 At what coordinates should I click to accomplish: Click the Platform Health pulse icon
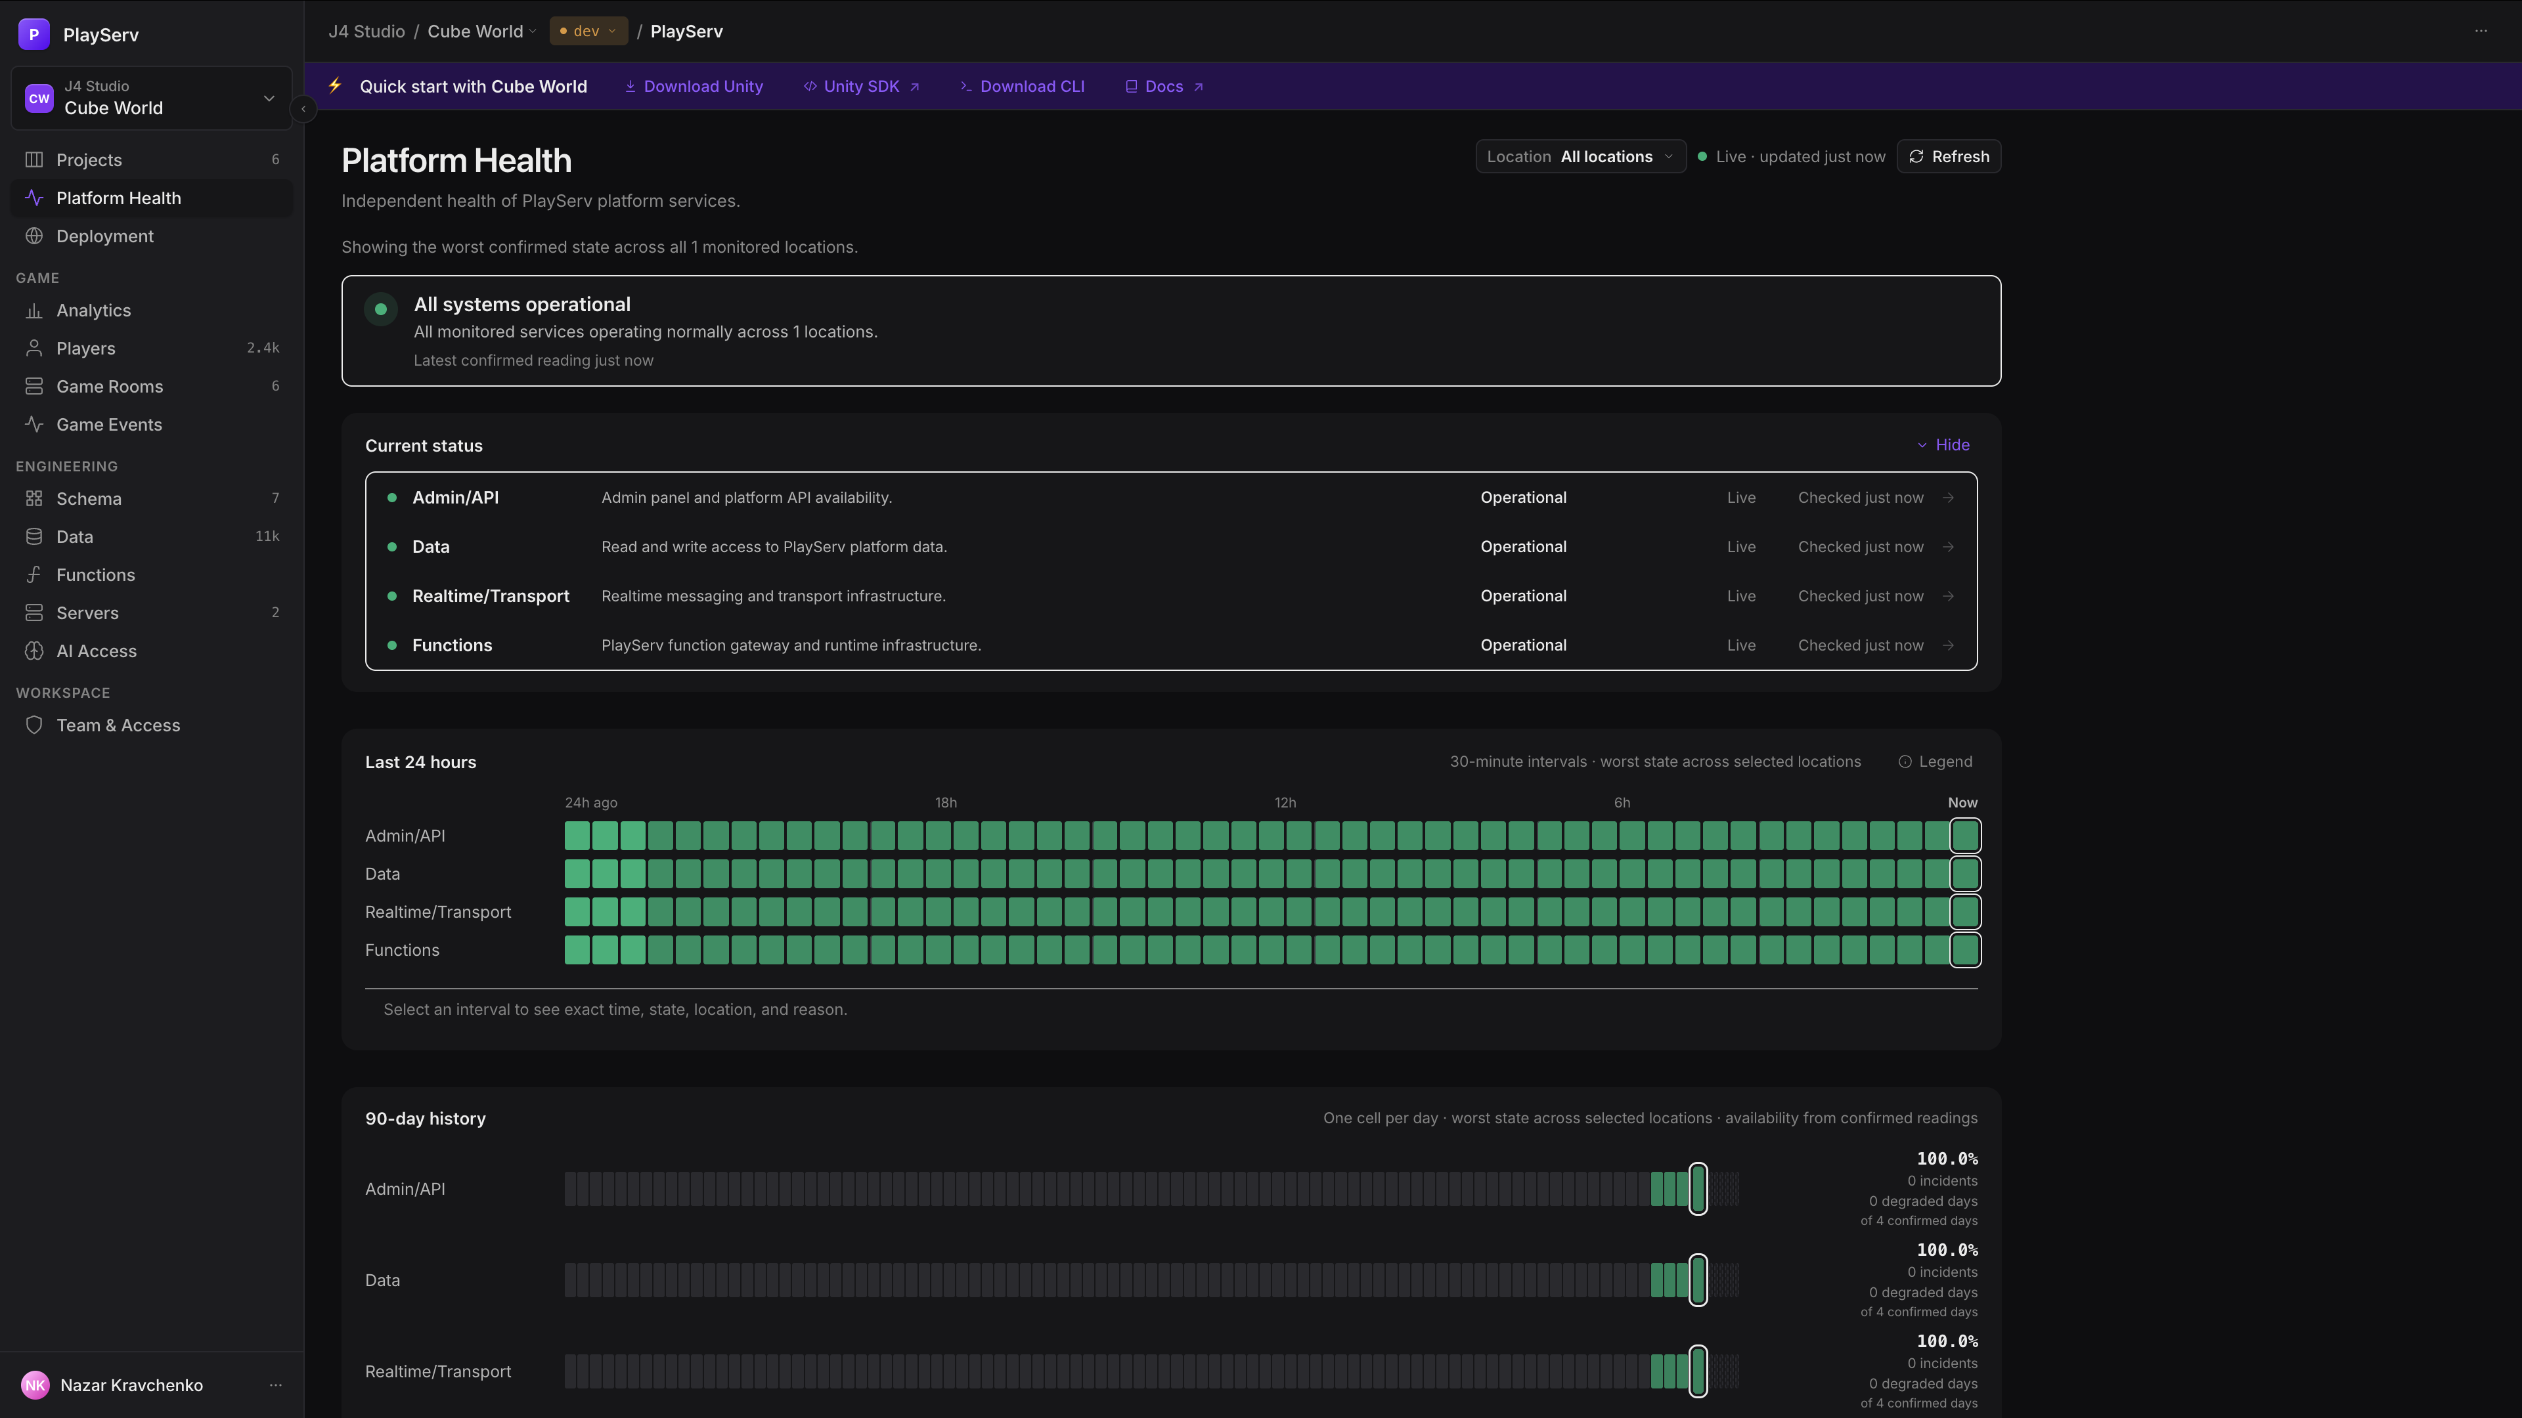tap(34, 198)
